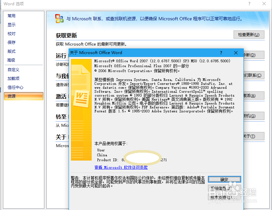
Task: Click the 关于(T) button in Word Options
Action: (x=254, y=136)
